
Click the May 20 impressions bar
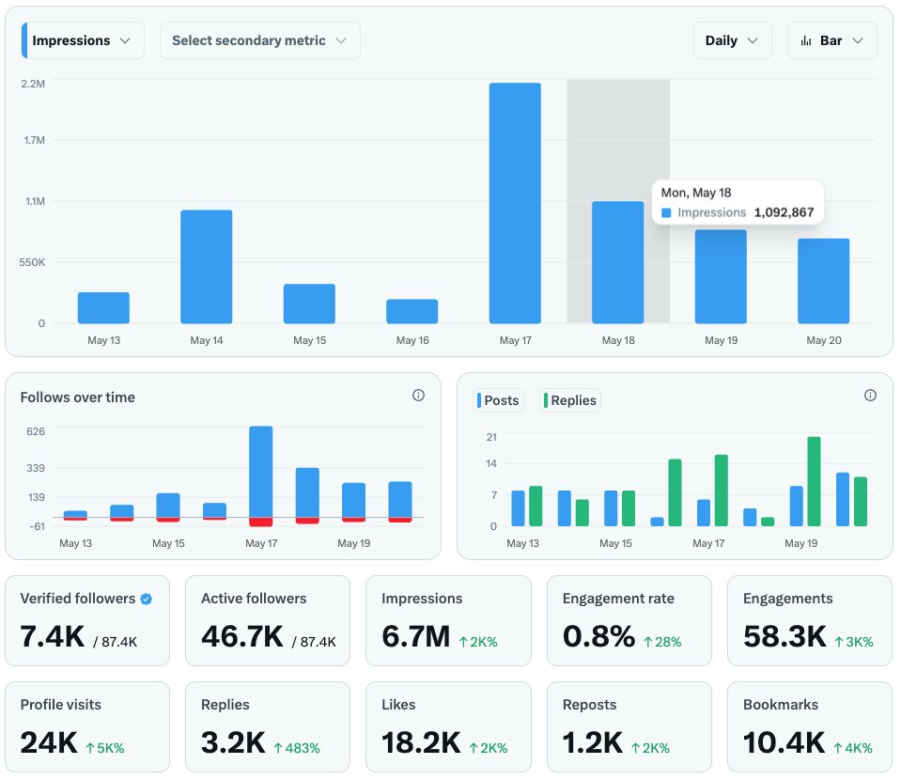[823, 280]
